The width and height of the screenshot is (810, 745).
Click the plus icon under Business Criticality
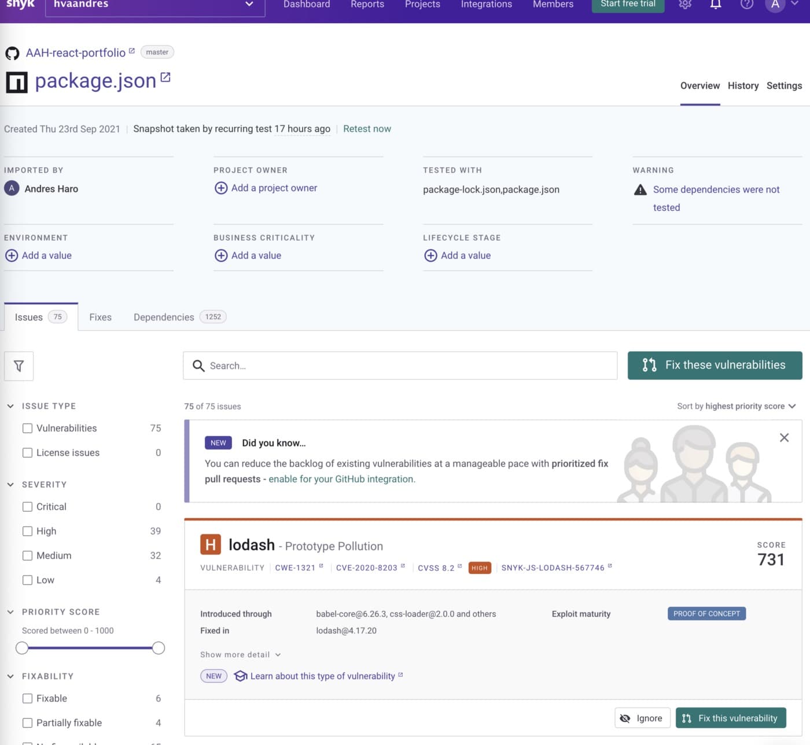(x=221, y=256)
